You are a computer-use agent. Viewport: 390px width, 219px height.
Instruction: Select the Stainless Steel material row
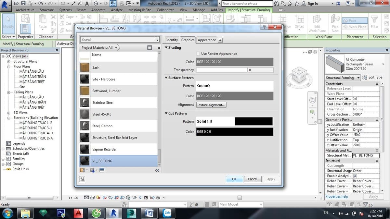(x=118, y=103)
